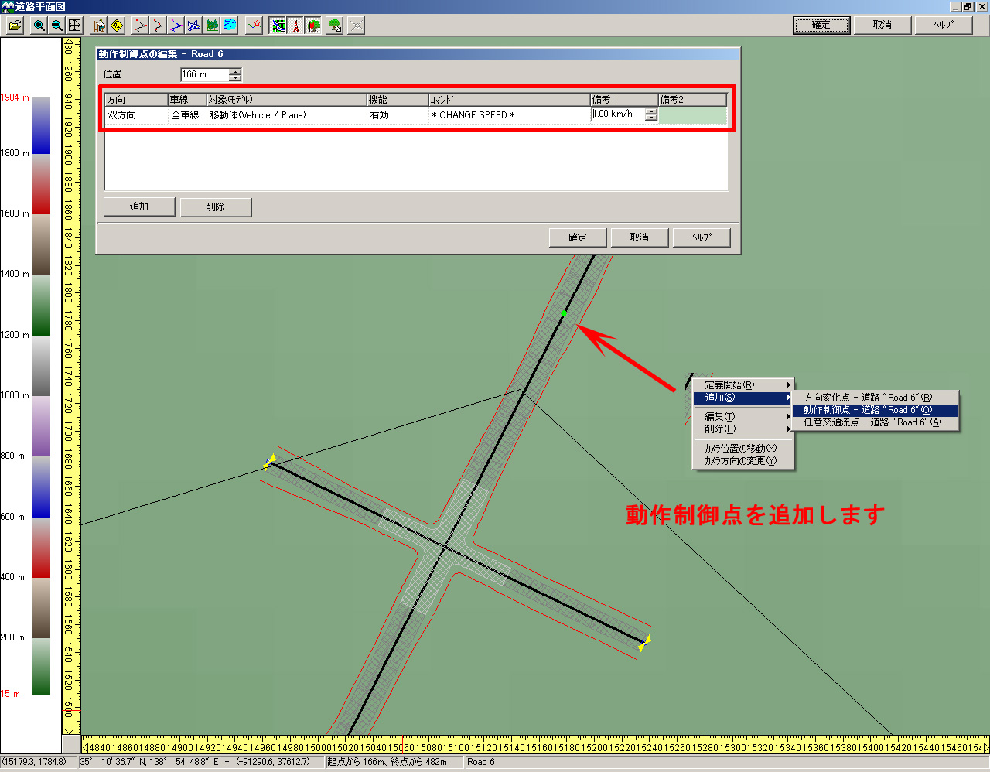Pick the red curved path tool icon
The width and height of the screenshot is (990, 772).
[158, 26]
